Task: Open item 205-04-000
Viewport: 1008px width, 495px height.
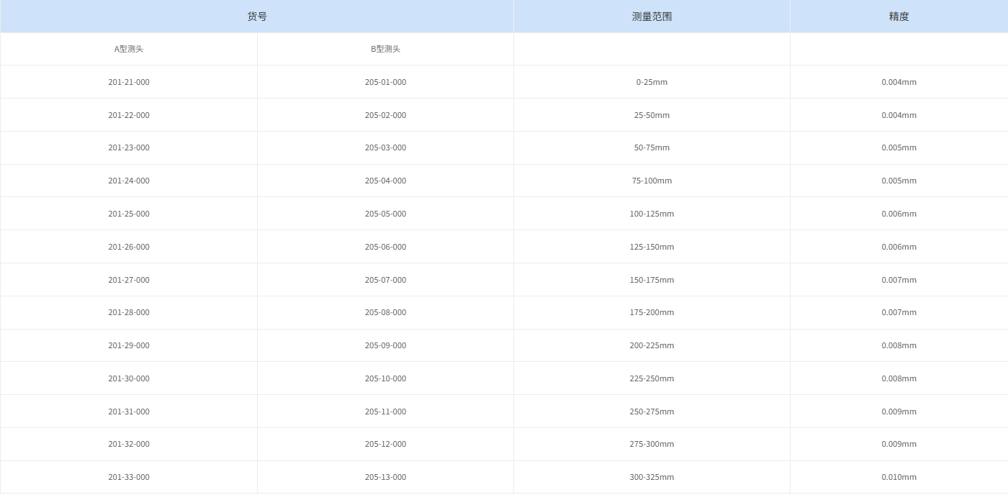Action: pyautogui.click(x=384, y=181)
